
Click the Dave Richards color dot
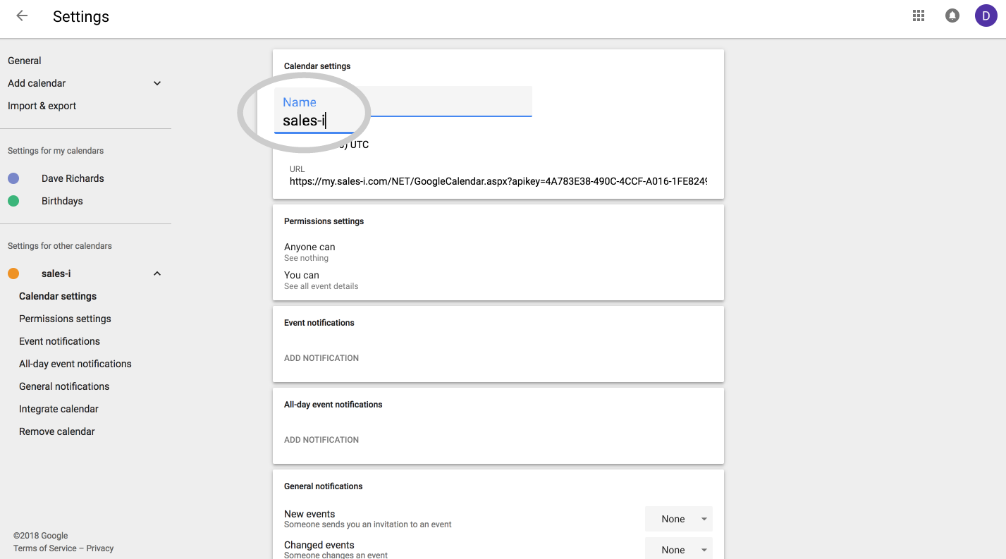coord(13,178)
